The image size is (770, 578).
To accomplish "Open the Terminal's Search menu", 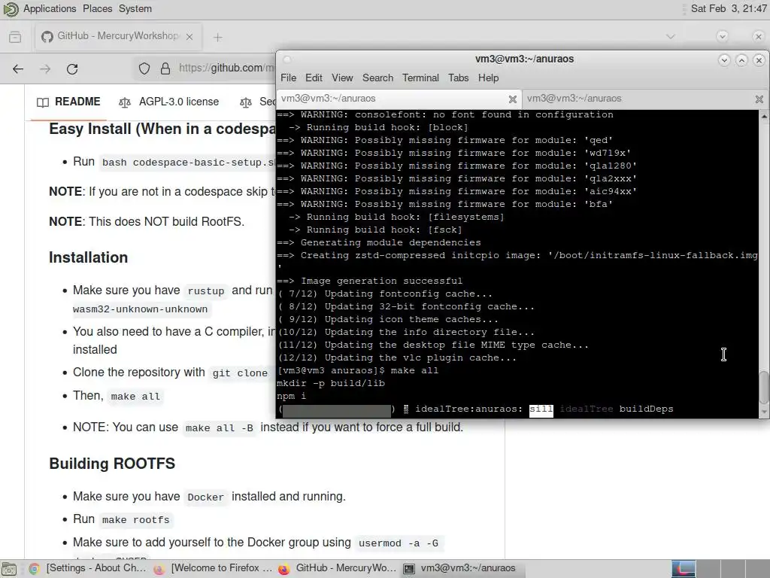I will (x=377, y=78).
